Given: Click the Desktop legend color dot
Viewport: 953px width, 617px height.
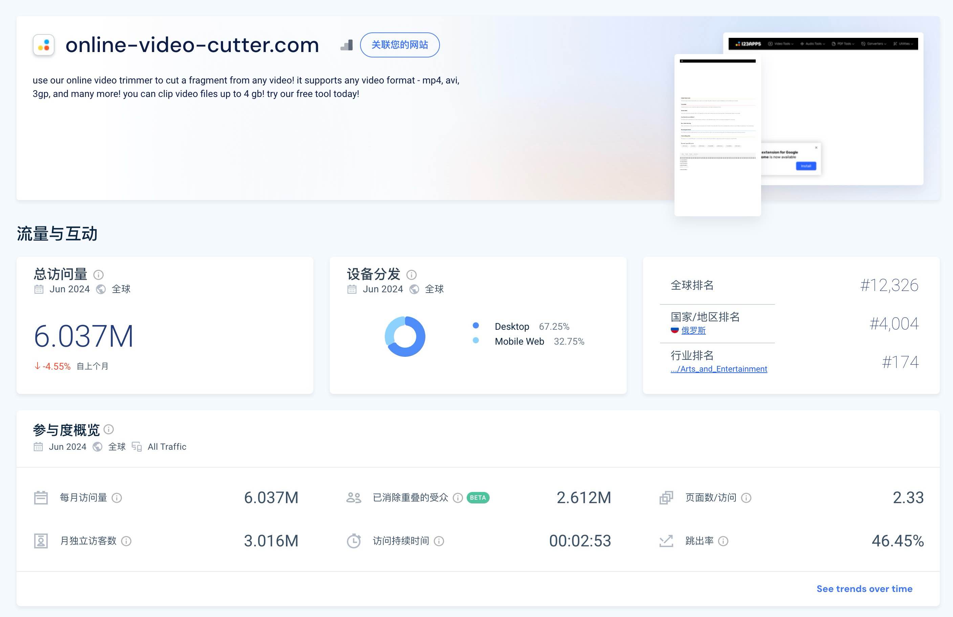Looking at the screenshot, I should 476,325.
